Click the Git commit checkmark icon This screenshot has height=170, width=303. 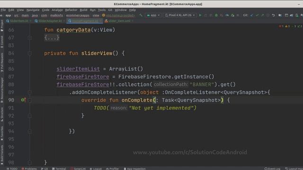(257, 15)
